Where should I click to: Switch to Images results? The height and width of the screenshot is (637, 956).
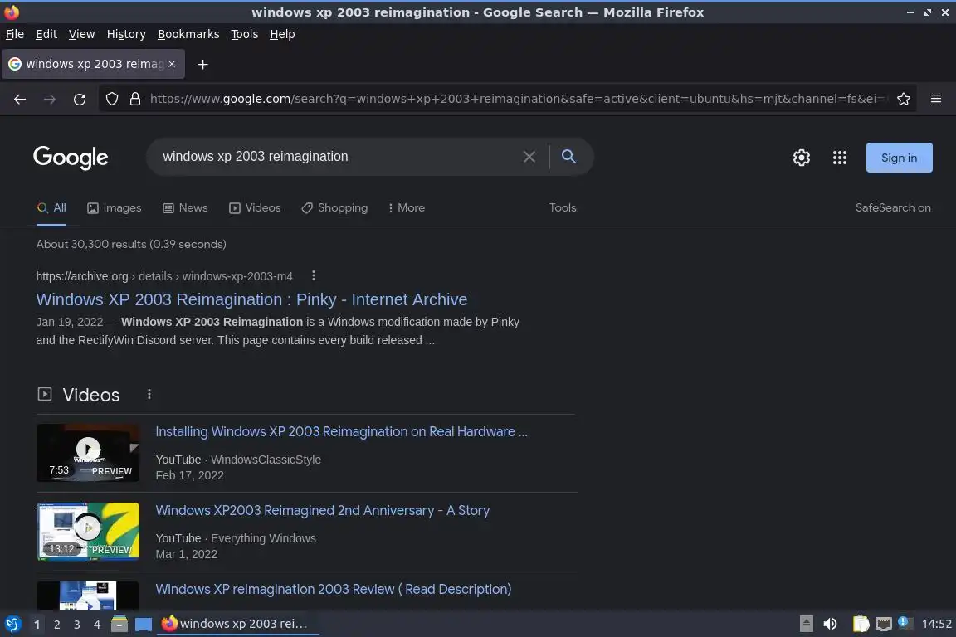pyautogui.click(x=114, y=208)
